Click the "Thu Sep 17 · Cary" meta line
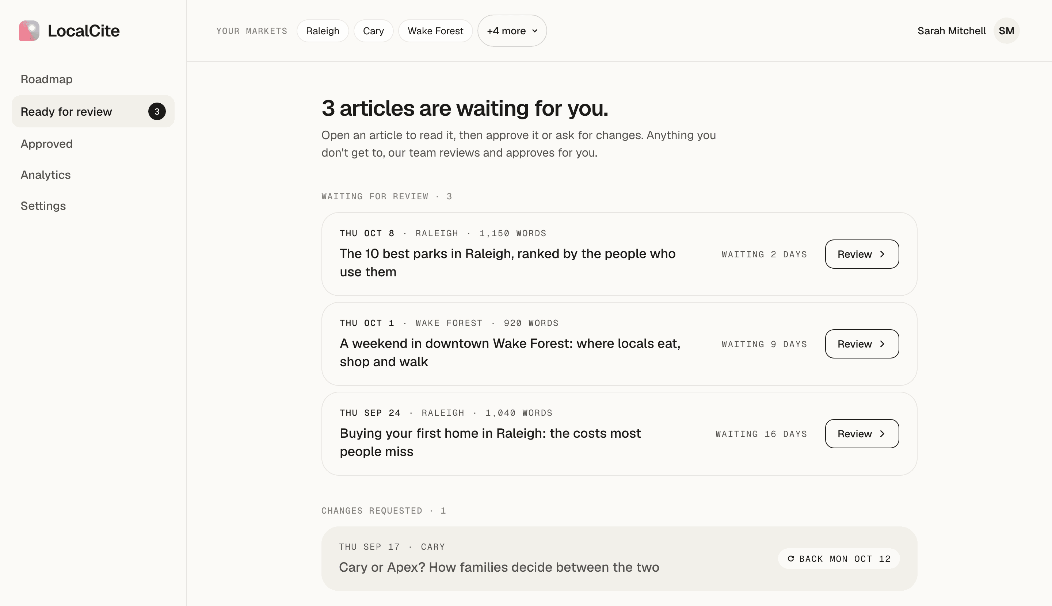The width and height of the screenshot is (1052, 606). coord(392,547)
